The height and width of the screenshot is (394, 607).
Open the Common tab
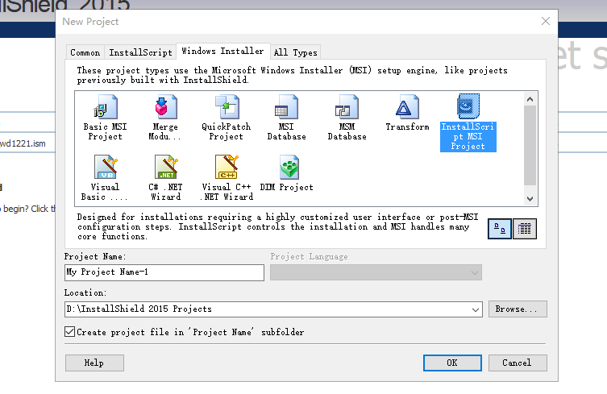click(x=85, y=52)
